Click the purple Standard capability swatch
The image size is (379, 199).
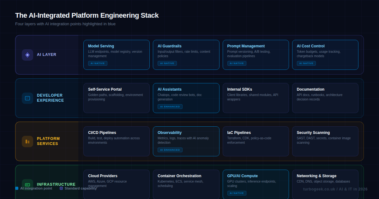point(61,188)
